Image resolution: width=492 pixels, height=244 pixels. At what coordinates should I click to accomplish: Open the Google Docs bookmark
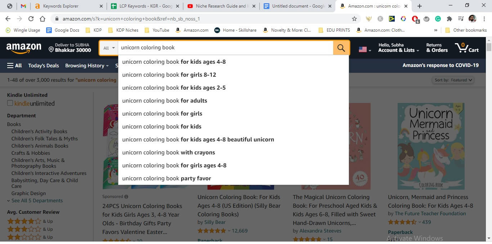(x=63, y=30)
